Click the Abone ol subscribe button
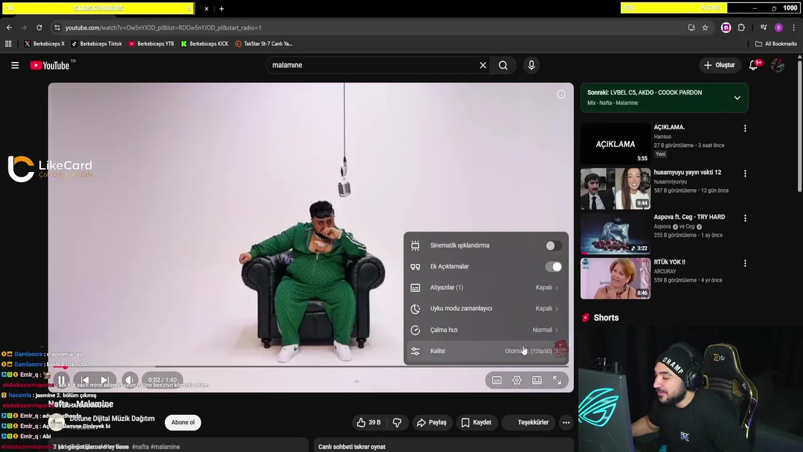The height and width of the screenshot is (452, 803). coord(183,422)
